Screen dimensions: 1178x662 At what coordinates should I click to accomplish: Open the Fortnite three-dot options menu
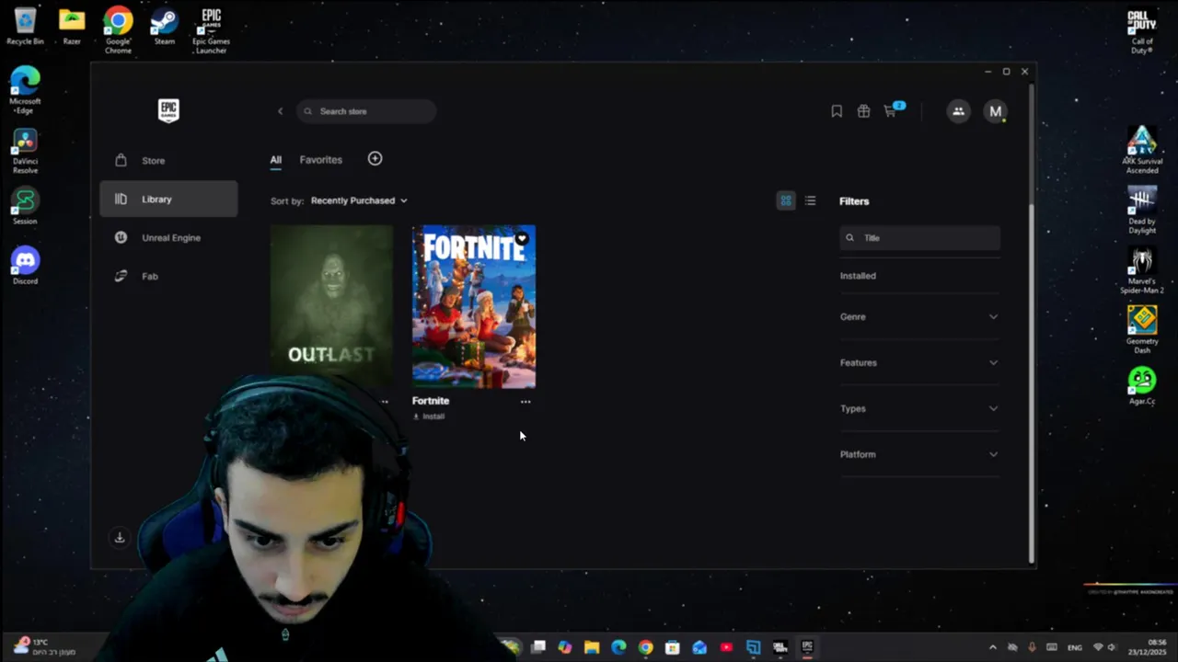pos(525,402)
